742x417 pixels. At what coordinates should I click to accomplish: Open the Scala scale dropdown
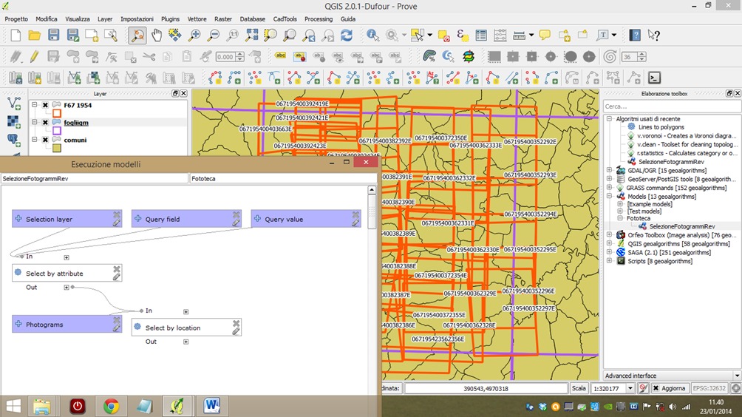point(630,388)
